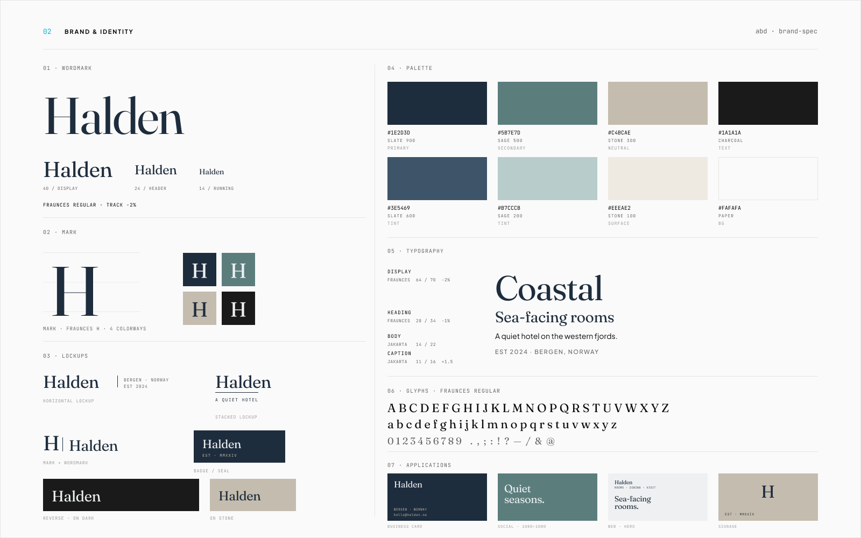Click the 'MARK · FRAUNCES H · 4 COLORWAYS' caption

pos(95,329)
